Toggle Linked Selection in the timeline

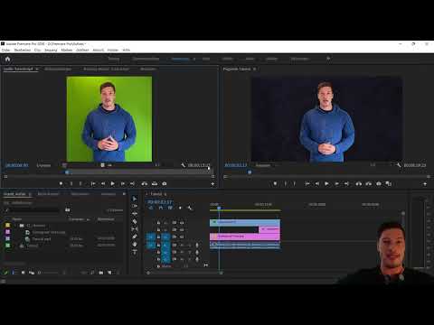click(170, 208)
